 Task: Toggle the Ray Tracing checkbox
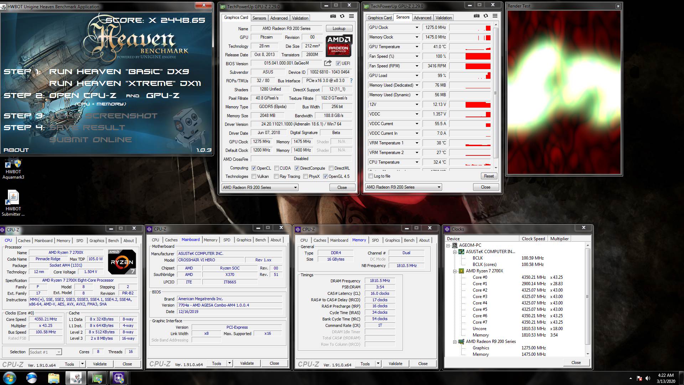click(x=276, y=176)
